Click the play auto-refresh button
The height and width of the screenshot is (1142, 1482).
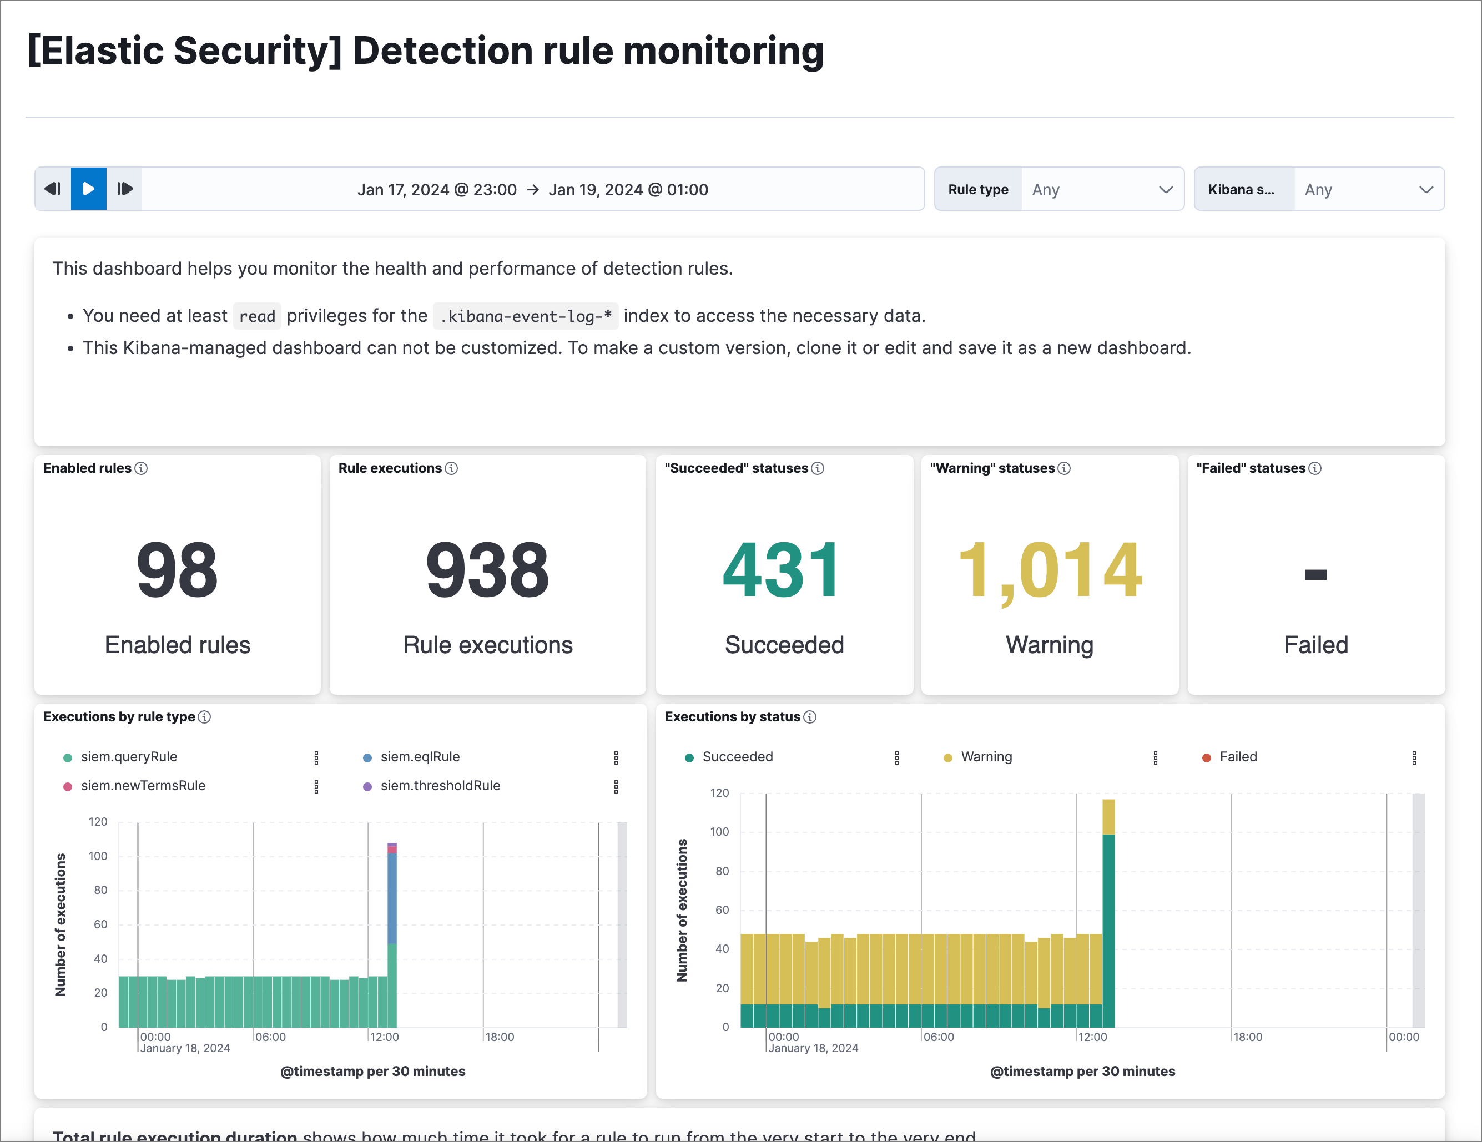[88, 189]
